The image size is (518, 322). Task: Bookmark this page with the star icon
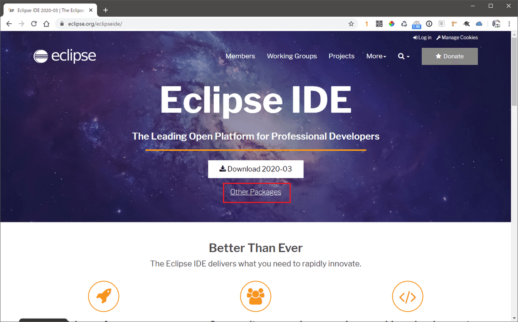pyautogui.click(x=351, y=24)
